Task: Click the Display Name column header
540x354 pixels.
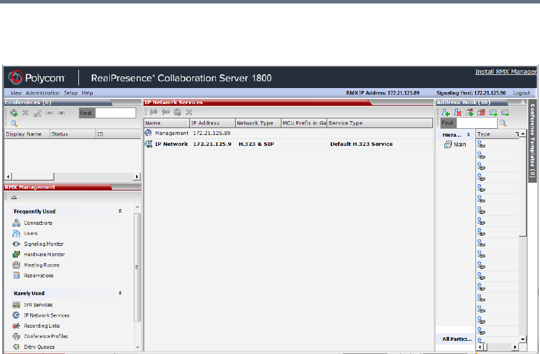Action: coord(27,134)
